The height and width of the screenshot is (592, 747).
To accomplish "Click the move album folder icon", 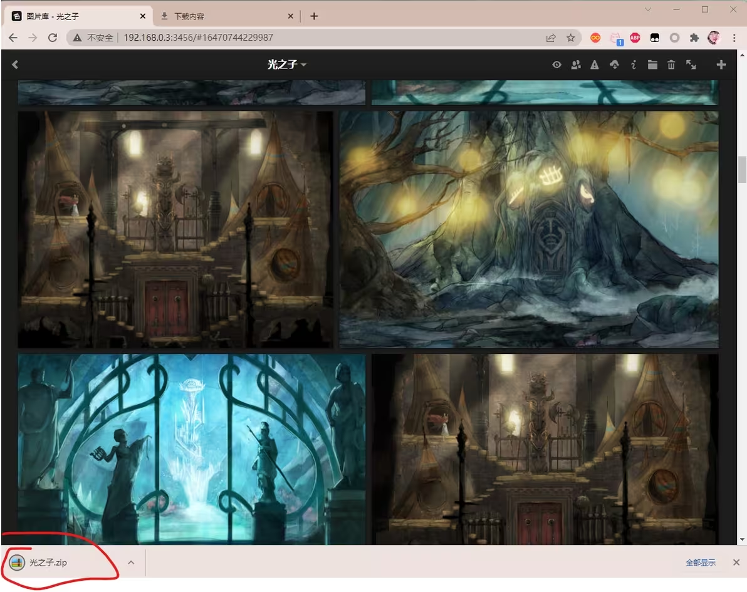I will pos(652,65).
